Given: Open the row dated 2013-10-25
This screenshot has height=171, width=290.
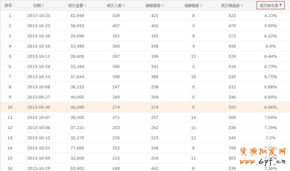Looking at the screenshot, I should pyautogui.click(x=145, y=16).
